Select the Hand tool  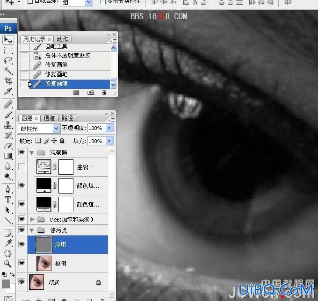[x=8, y=253]
